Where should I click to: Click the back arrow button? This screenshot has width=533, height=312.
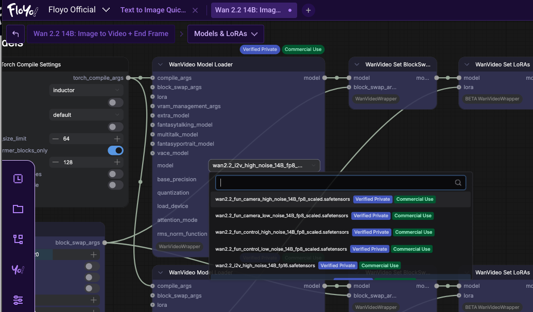(x=15, y=33)
